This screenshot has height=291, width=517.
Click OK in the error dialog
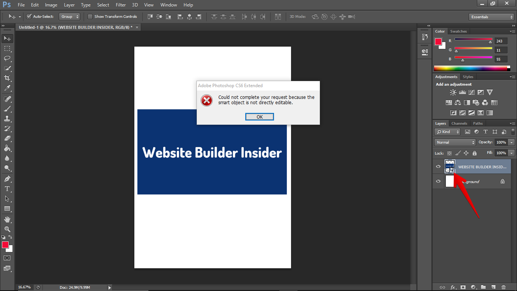(259, 117)
